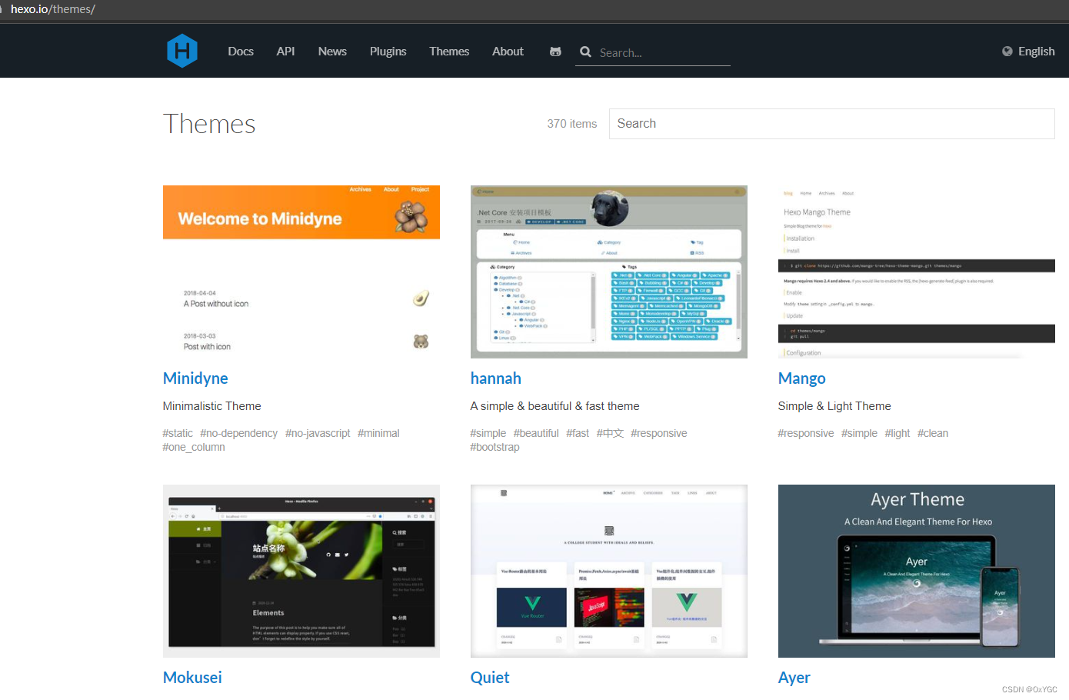Screen dimensions: 1069x700
Task: Select the #bootstrap tag
Action: [x=495, y=447]
